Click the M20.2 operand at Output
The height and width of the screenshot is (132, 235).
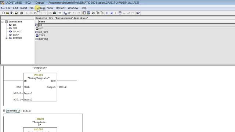[63, 87]
